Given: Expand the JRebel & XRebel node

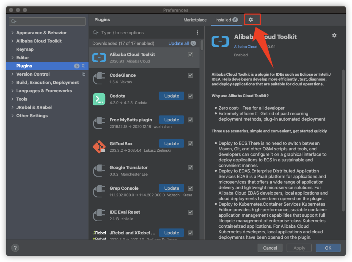Looking at the screenshot, I should (x=12, y=107).
